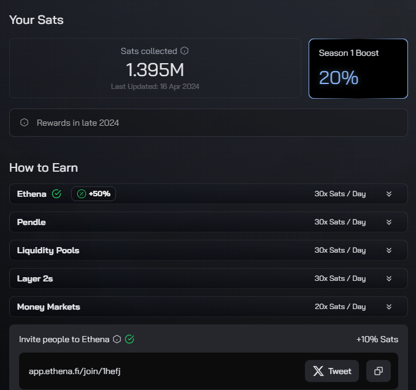Viewport: 416px width, 390px height.
Task: Expand the Ethena row chevron
Action: [389, 194]
